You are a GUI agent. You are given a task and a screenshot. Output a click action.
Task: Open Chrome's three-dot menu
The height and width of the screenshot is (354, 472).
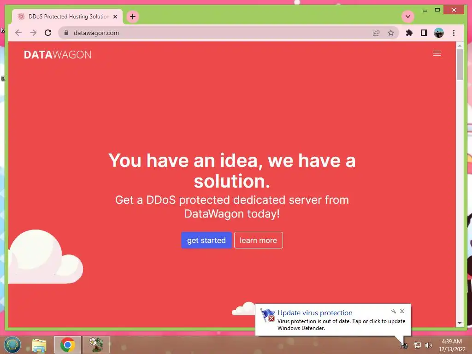(454, 33)
